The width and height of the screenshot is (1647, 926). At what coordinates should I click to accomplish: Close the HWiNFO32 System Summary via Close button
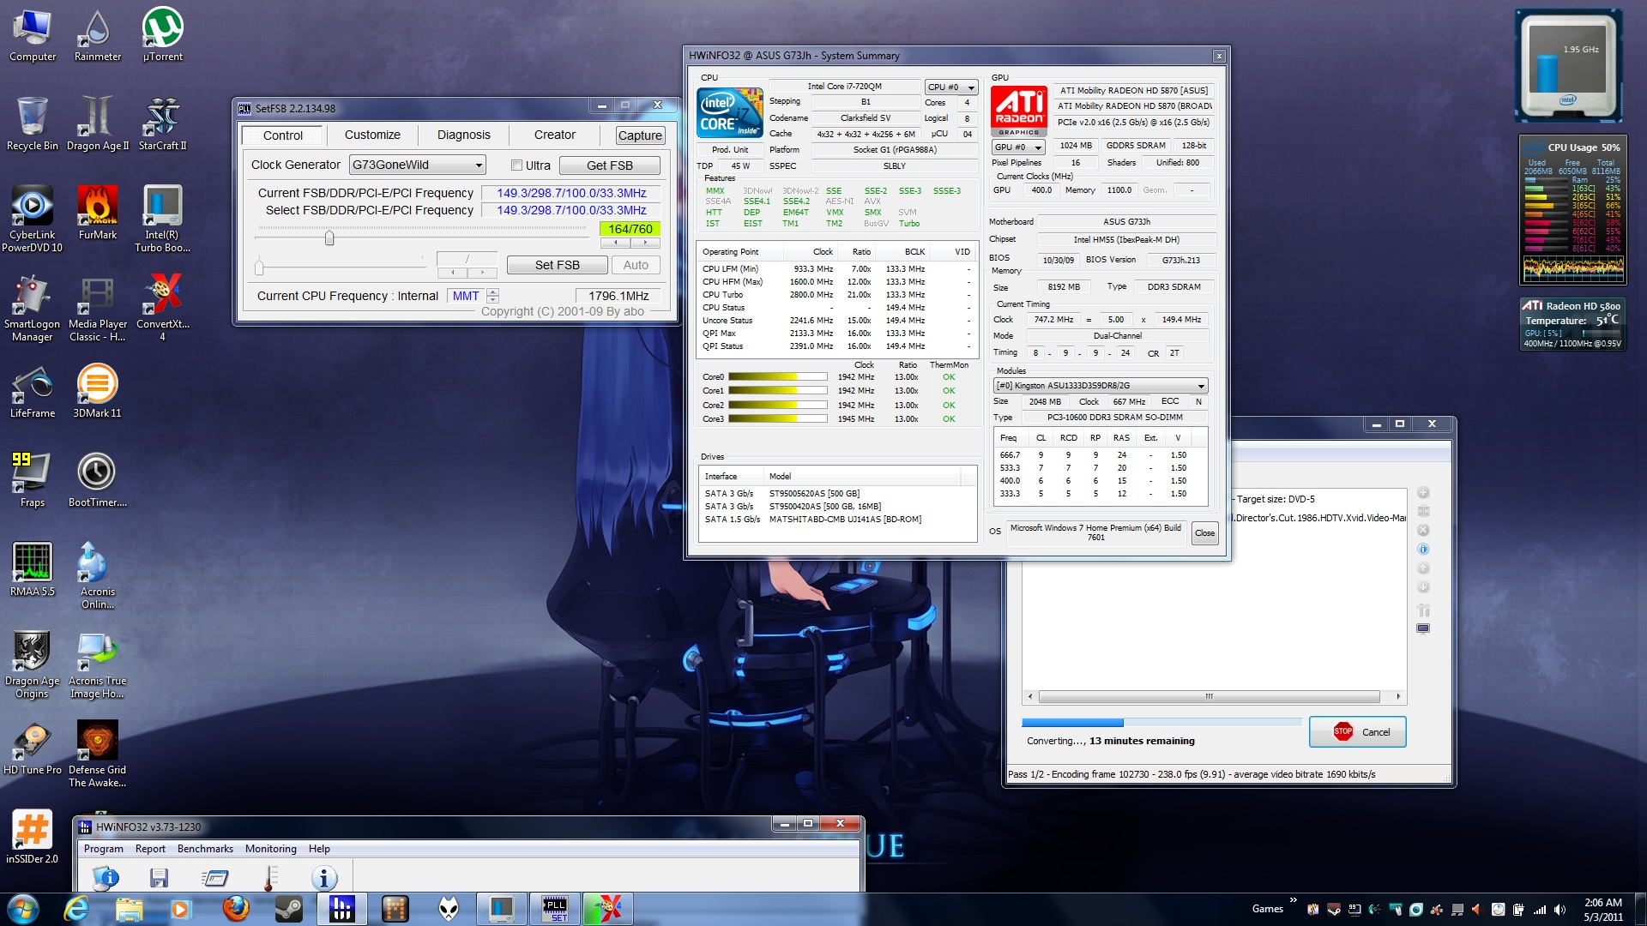[x=1204, y=533]
